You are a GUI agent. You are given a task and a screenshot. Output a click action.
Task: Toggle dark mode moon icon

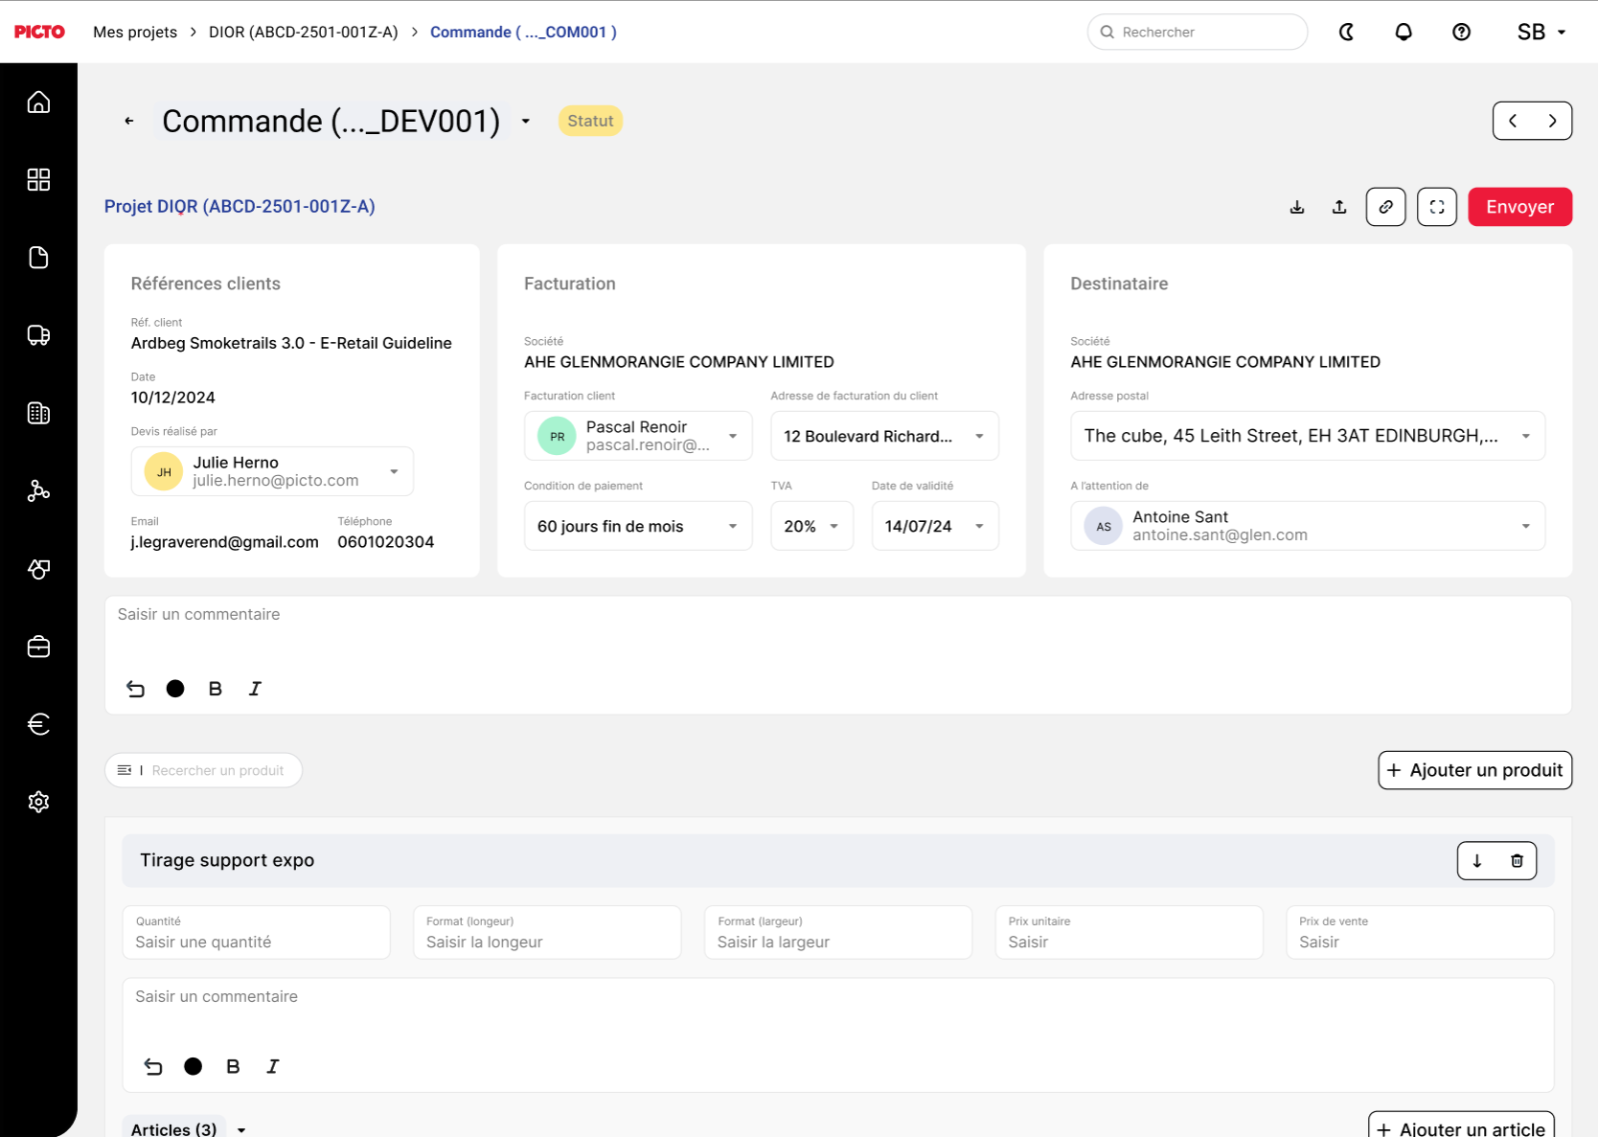[1346, 32]
